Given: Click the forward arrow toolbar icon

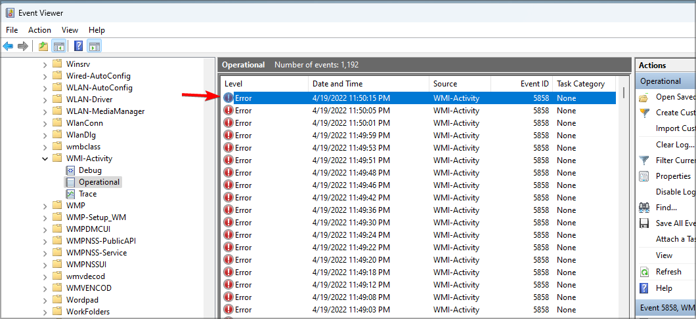Looking at the screenshot, I should point(22,46).
